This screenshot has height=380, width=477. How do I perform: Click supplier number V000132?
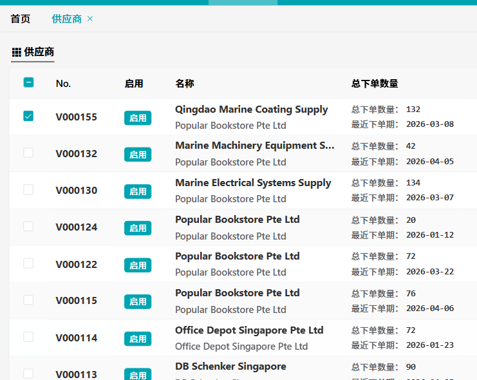pos(76,154)
